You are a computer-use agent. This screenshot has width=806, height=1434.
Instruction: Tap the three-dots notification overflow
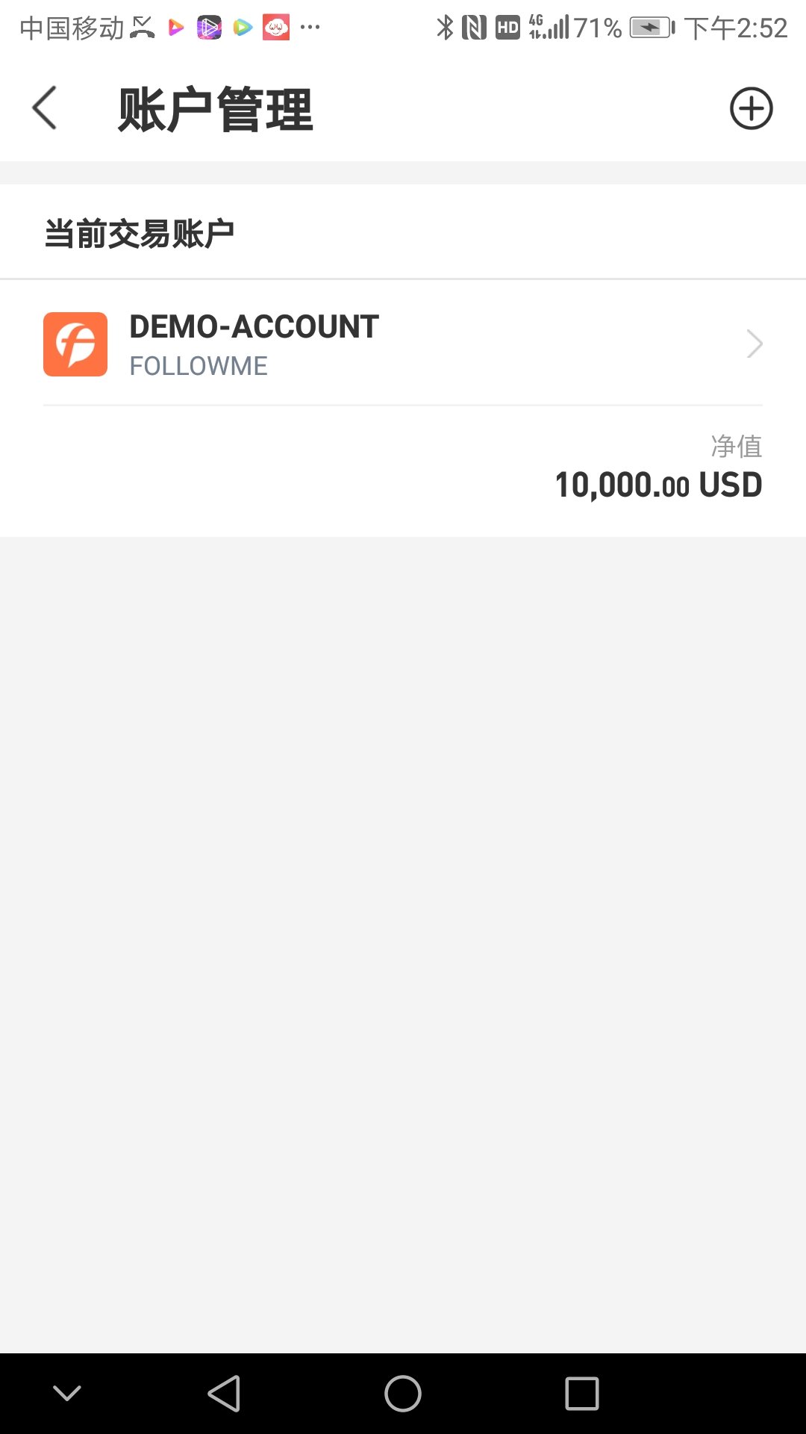pyautogui.click(x=310, y=28)
